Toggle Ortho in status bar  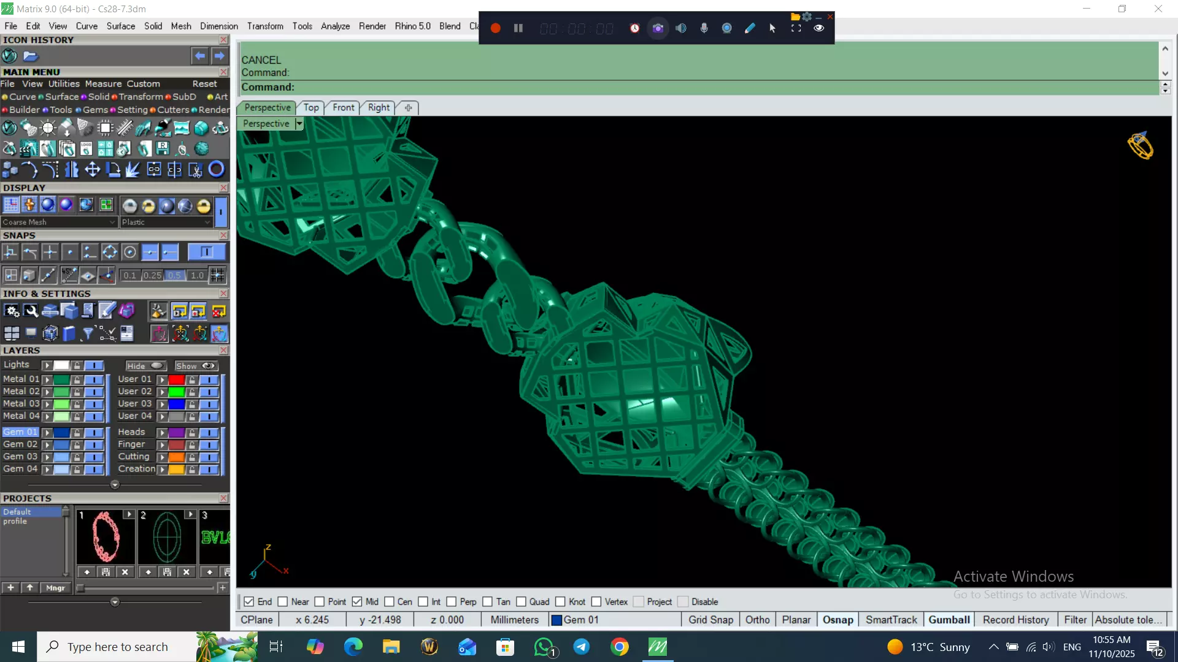(757, 620)
